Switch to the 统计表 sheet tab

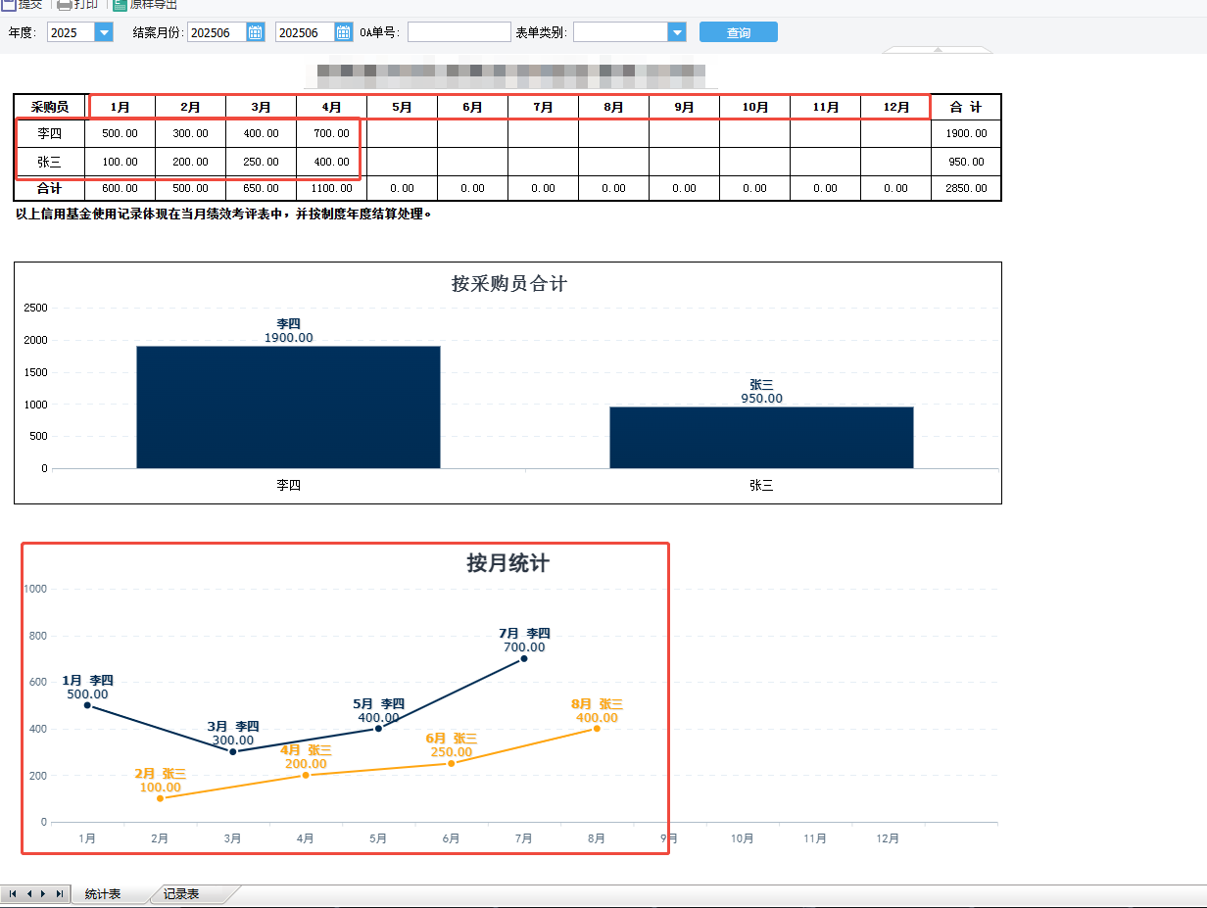(103, 894)
